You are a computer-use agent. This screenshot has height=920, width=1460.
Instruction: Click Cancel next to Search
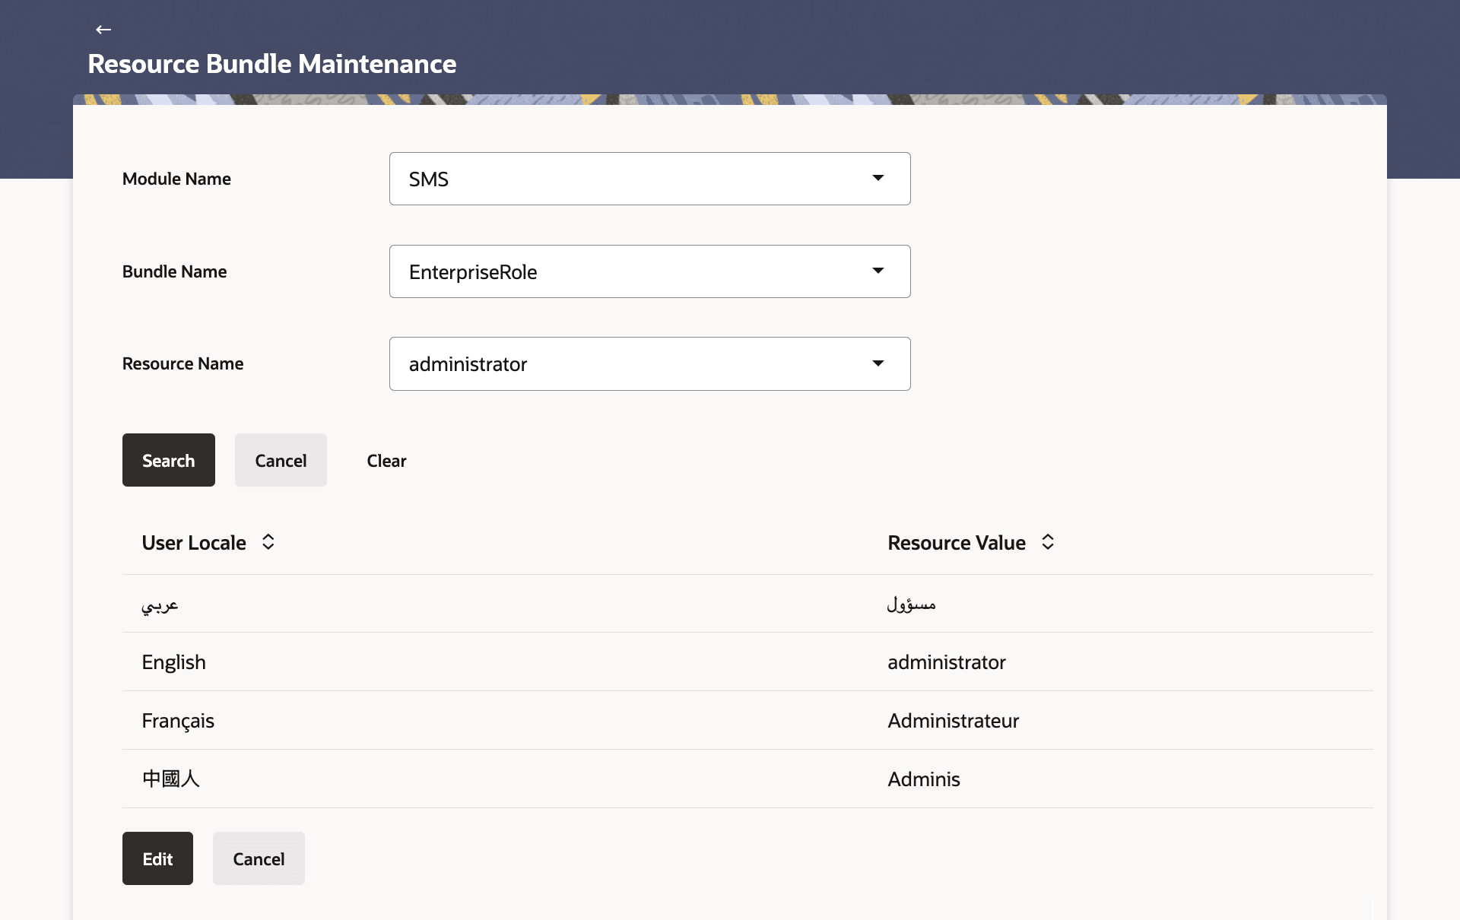pyautogui.click(x=281, y=460)
